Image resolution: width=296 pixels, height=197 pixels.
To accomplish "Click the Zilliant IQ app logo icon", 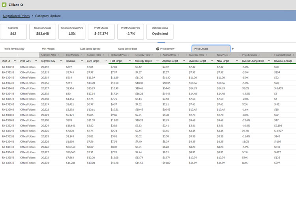I will click(x=4, y=5).
